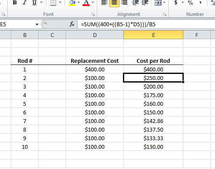
Task: Select column E header
Action: [153, 35]
